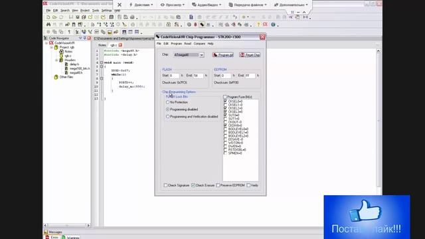Viewport: 425px width, 239px height.
Task: Click the Code Navigator horizontal scroll right arrow
Action: tap(88, 225)
